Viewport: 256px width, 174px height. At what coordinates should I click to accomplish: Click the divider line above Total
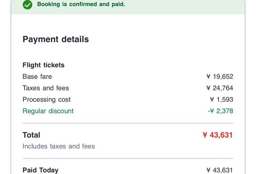click(x=128, y=123)
